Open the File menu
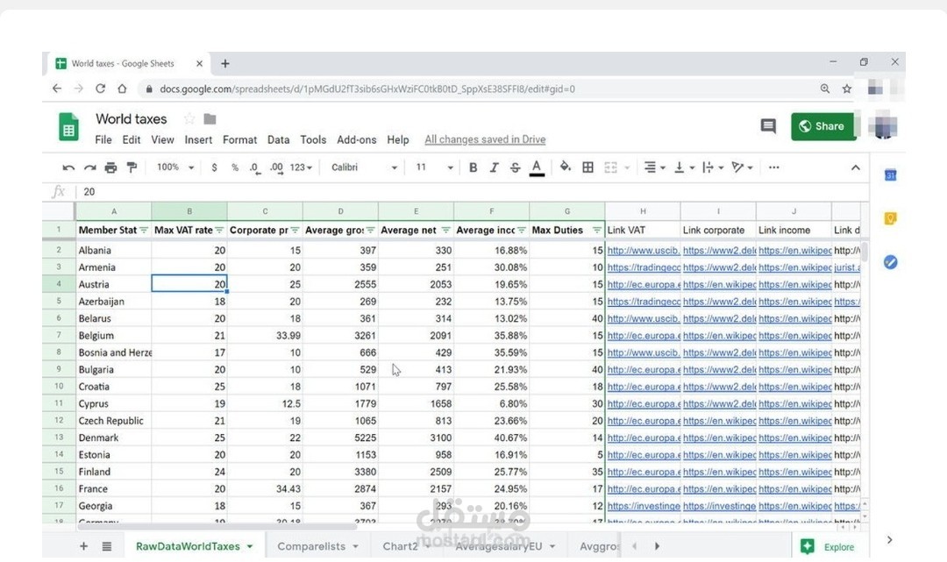Screen dimensions: 947x562 coord(103,139)
